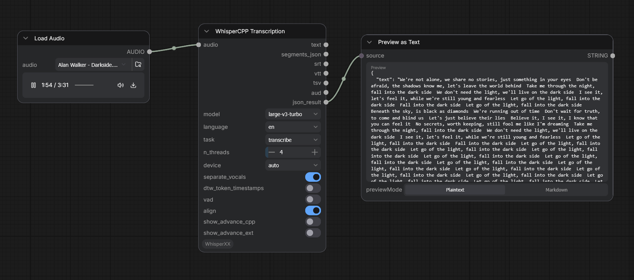Pause the audio playback
The height and width of the screenshot is (280, 634).
click(33, 85)
